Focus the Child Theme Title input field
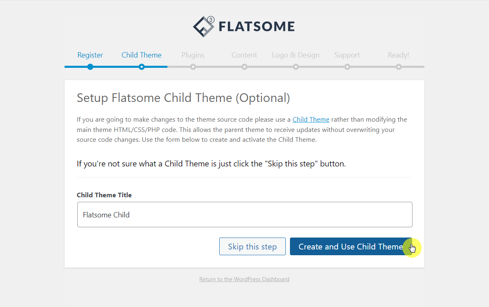The width and height of the screenshot is (489, 307). pyautogui.click(x=245, y=215)
